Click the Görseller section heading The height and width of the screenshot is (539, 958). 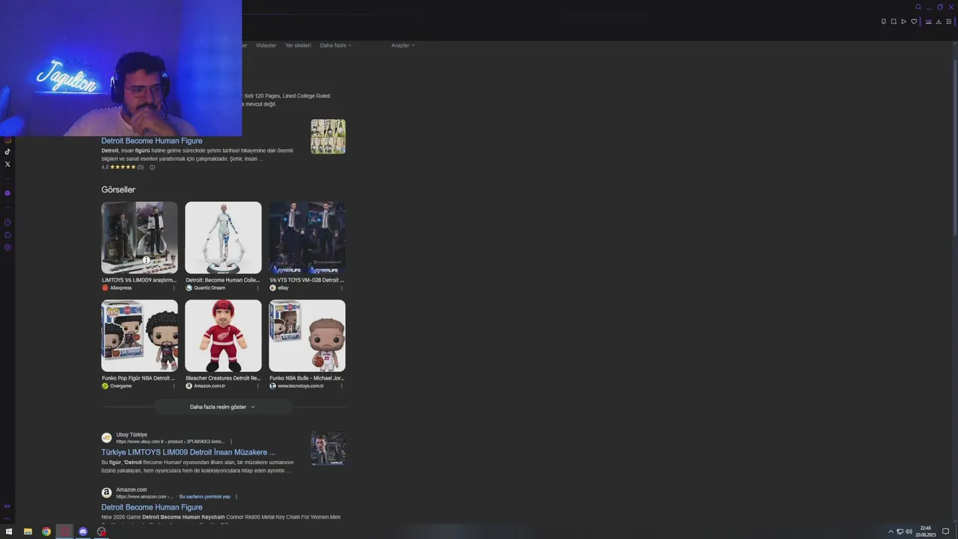(118, 189)
